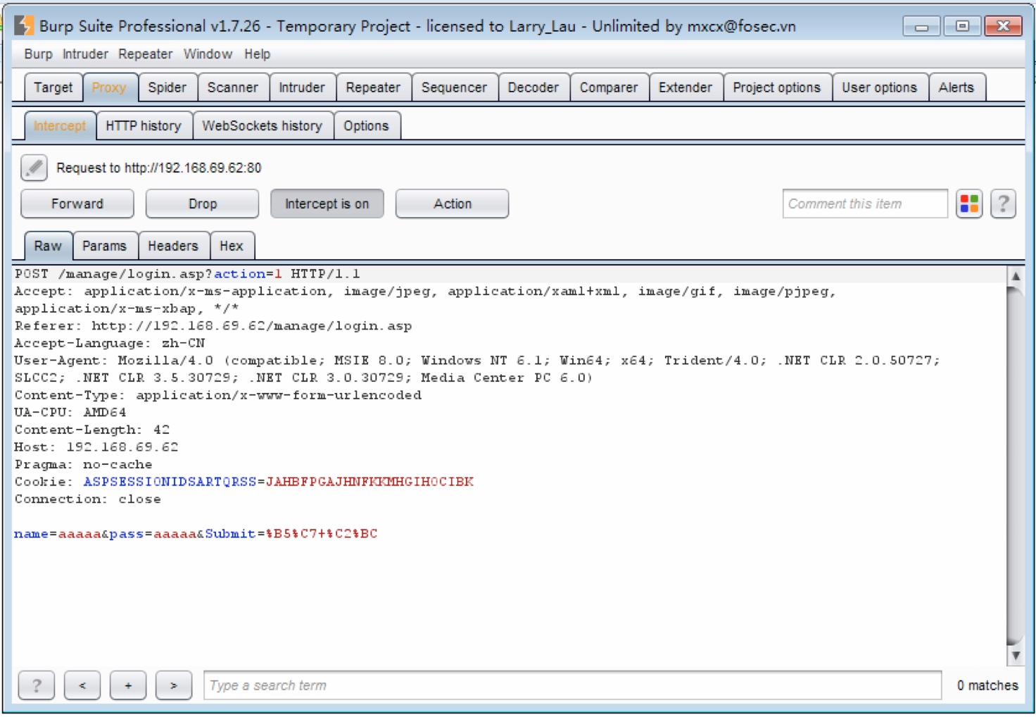
Task: Click the Connection: close line
Action: pos(88,499)
